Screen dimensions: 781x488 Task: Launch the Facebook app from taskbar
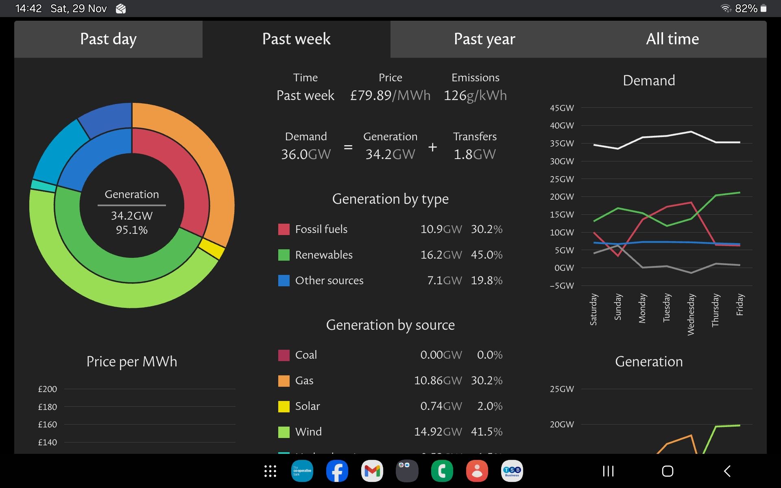337,471
